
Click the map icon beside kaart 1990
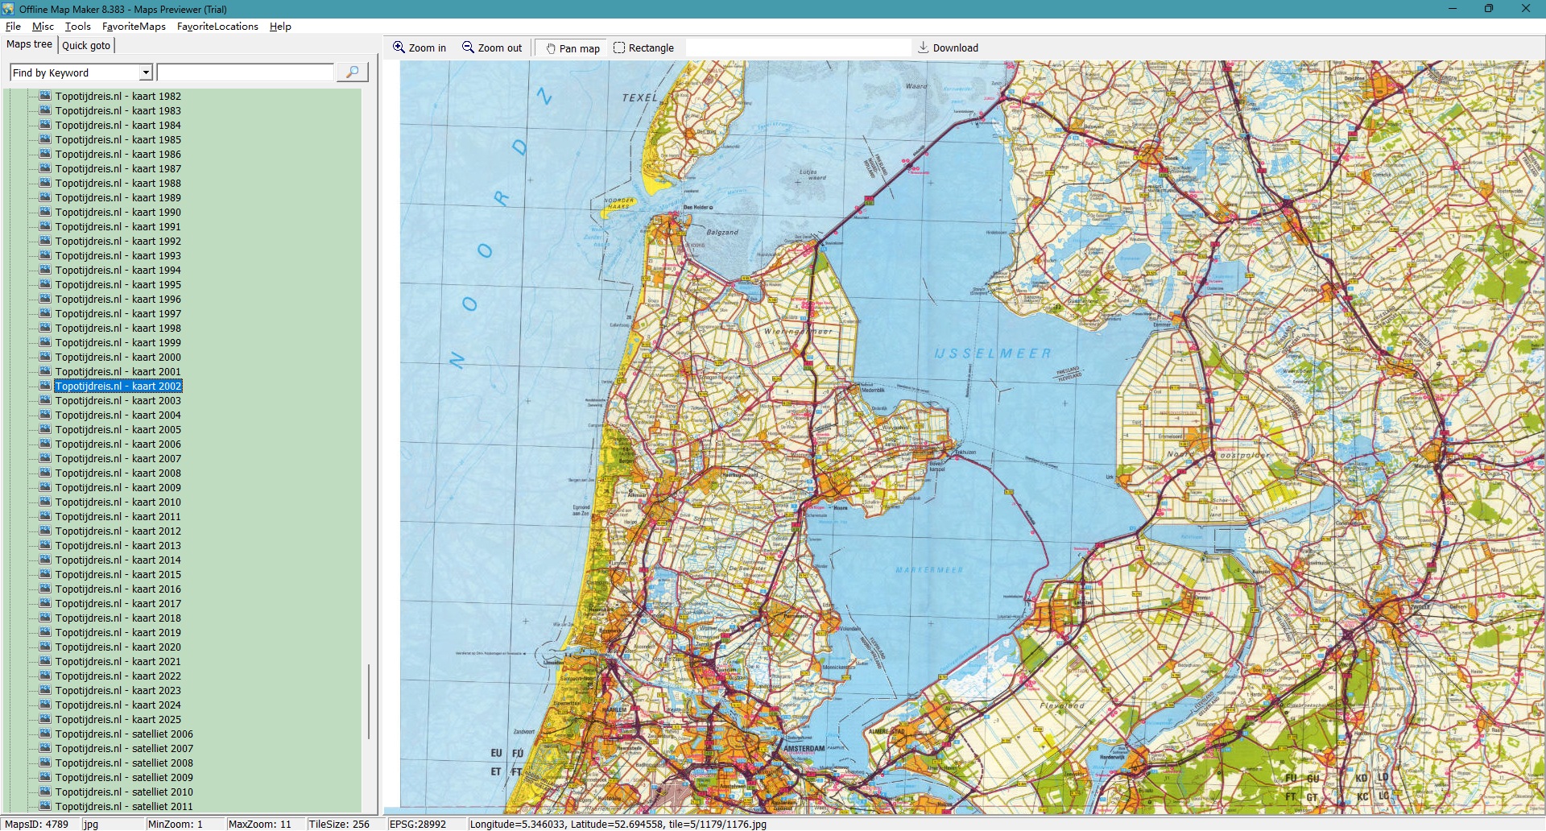click(x=45, y=212)
